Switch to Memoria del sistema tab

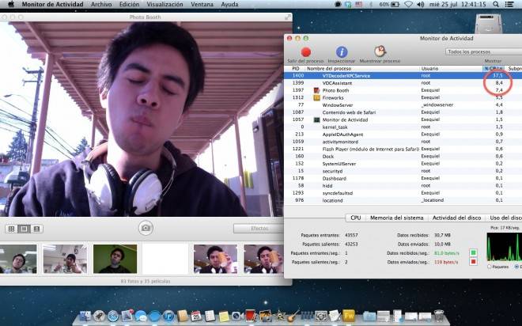pos(396,218)
